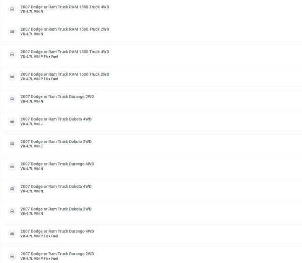Click car icon for RAM 1500 4WD VIN N
Viewport: 302px width, 263px height.
(x=12, y=9)
